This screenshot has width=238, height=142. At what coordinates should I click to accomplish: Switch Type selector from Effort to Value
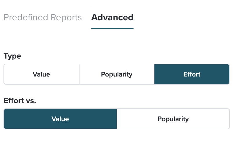click(x=42, y=74)
